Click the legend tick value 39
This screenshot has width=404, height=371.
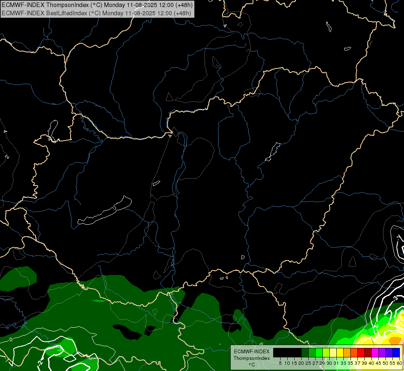coord(364,363)
